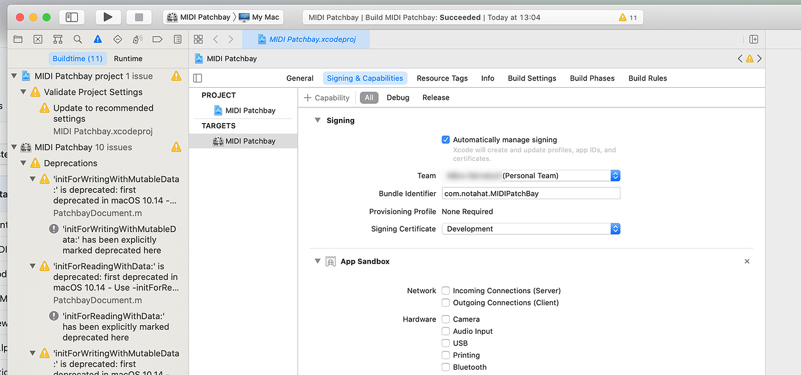Viewport: 801px width, 375px height.
Task: Open the Build Rules tab
Action: 648,78
